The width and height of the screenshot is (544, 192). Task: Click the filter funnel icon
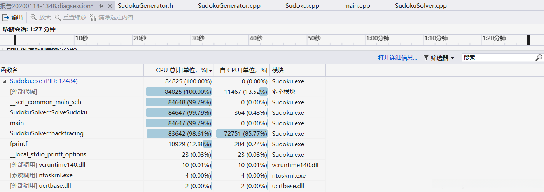pos(426,58)
